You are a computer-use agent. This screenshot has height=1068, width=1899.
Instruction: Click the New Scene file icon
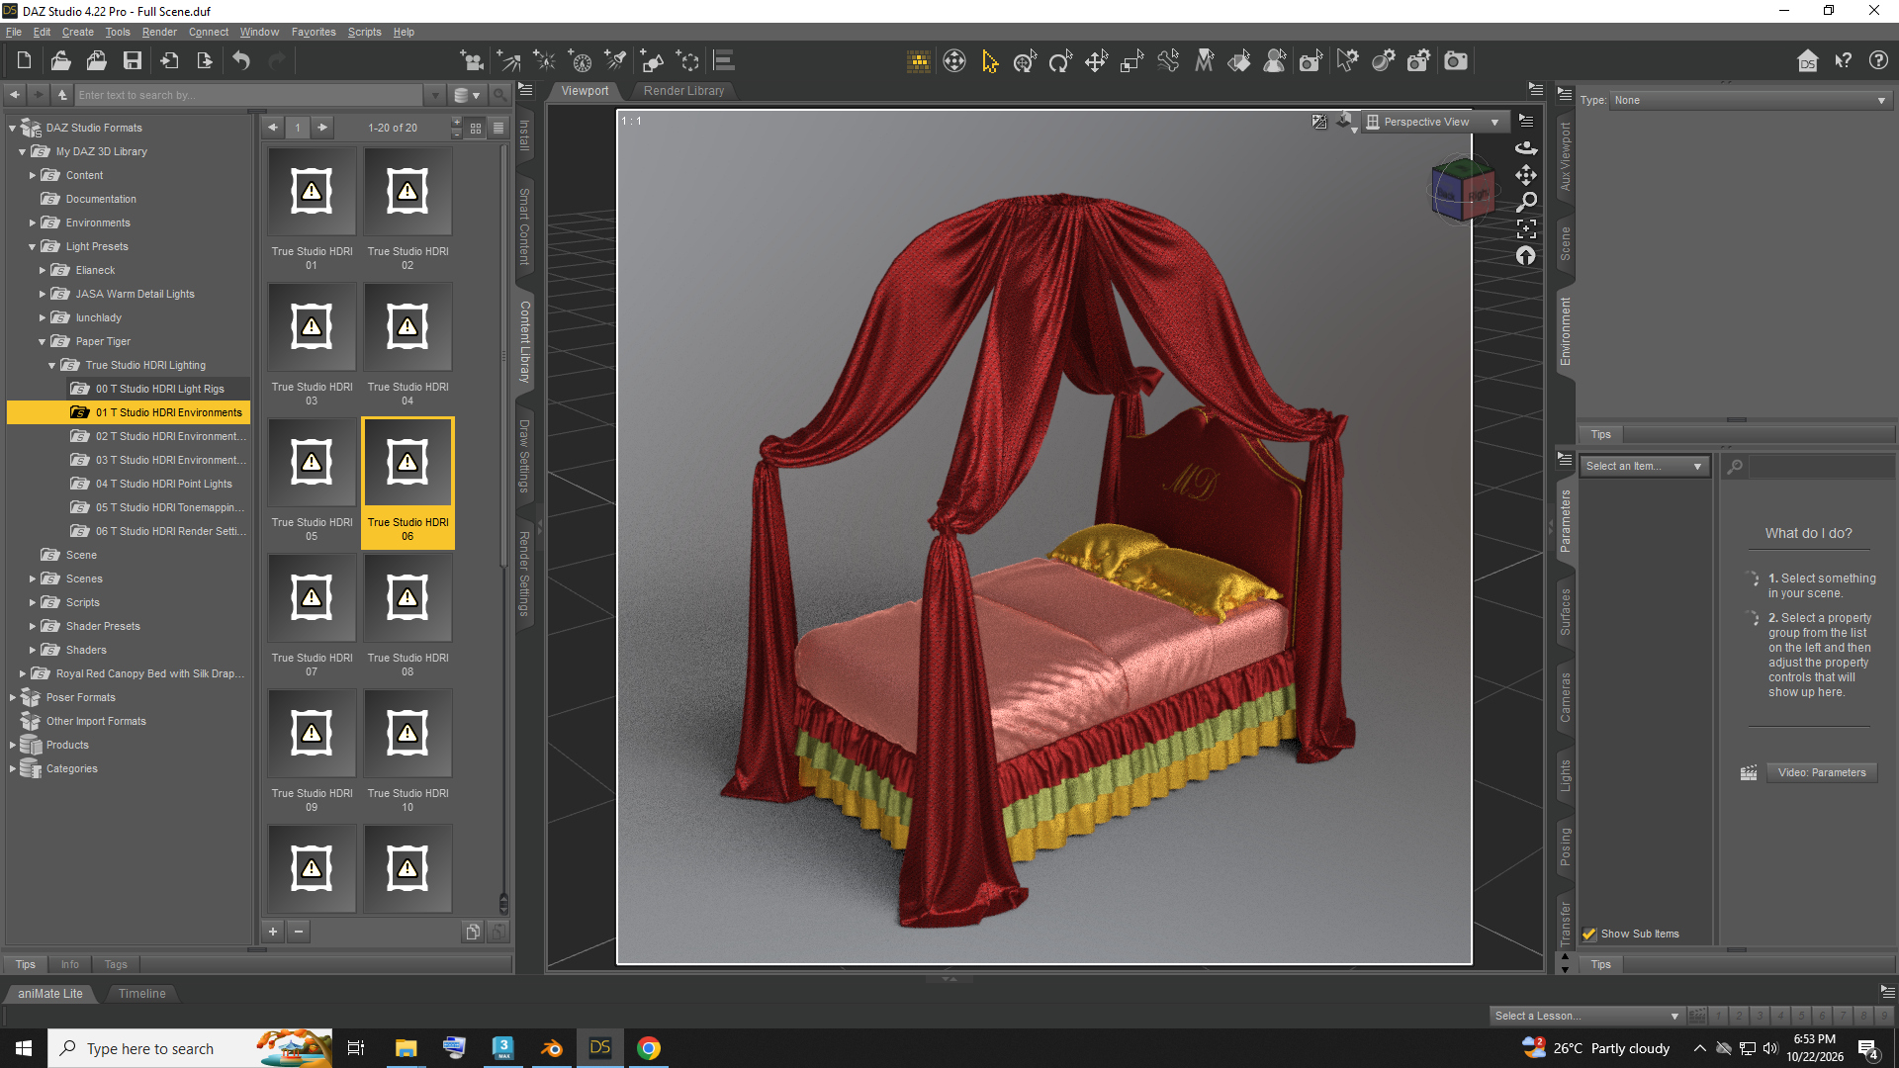pos(24,61)
